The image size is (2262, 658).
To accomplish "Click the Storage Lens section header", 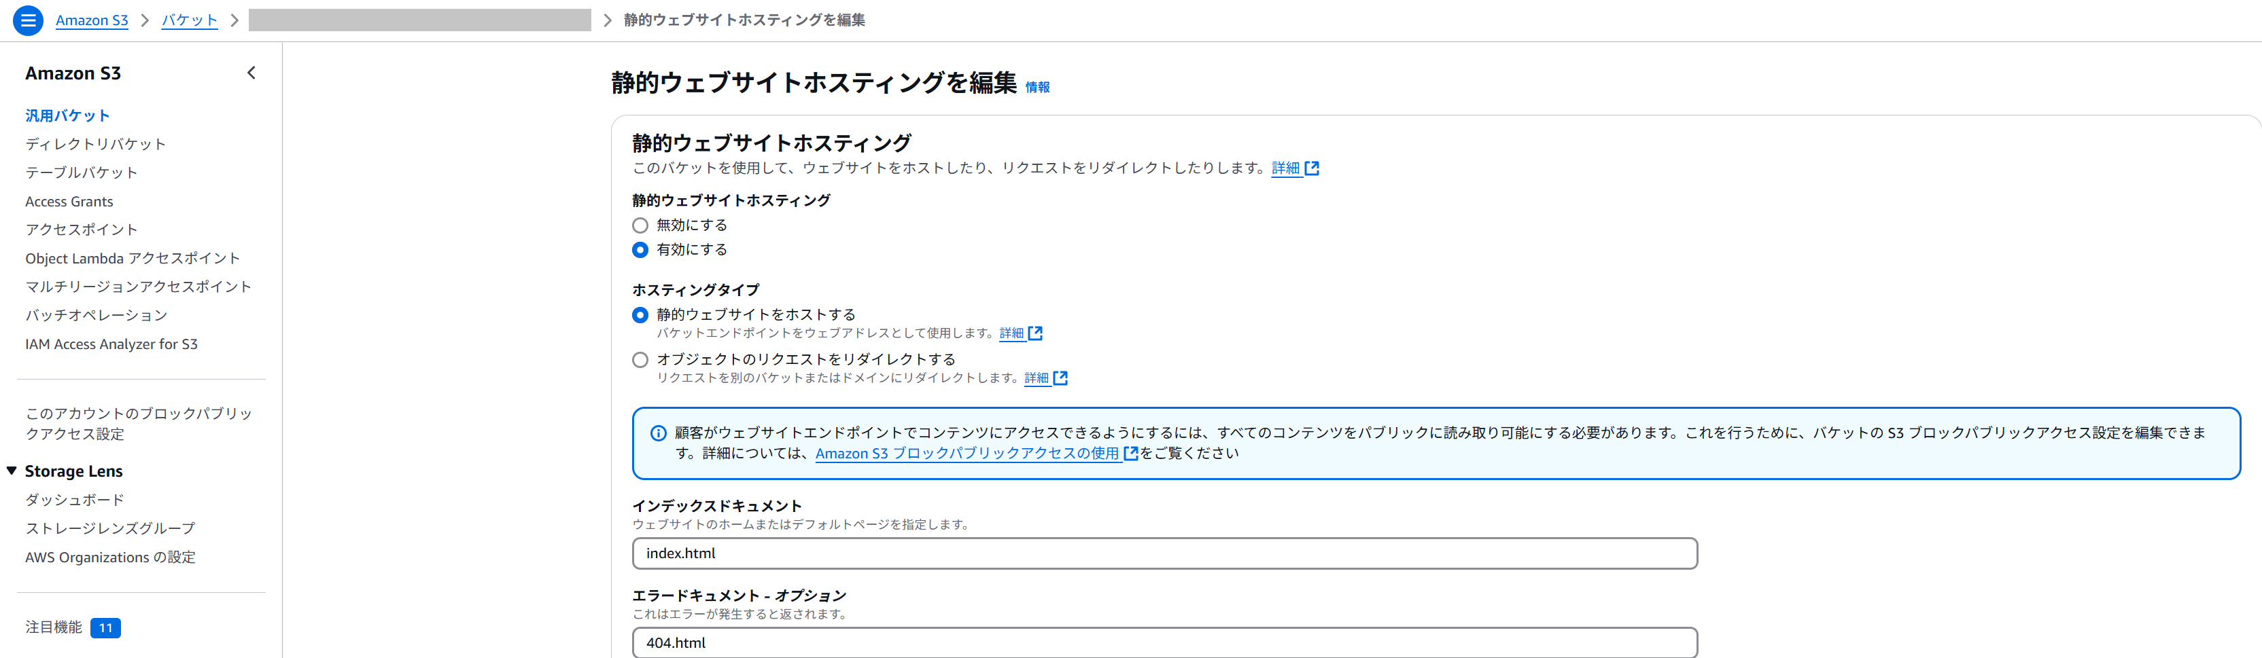I will point(74,471).
